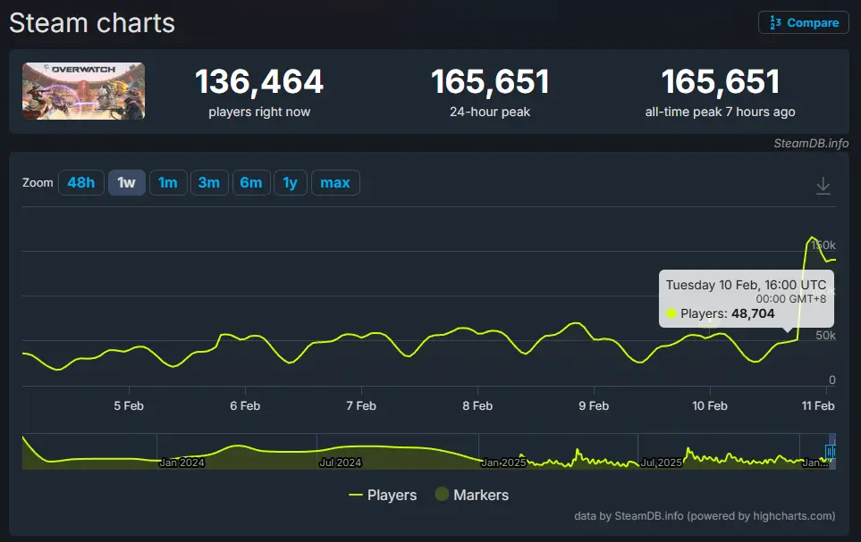
Task: Open the chart download menu icon
Action: 823,186
